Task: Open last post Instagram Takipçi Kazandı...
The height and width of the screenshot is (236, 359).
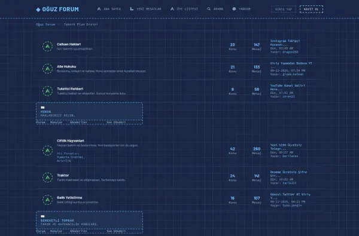Action: click(285, 43)
